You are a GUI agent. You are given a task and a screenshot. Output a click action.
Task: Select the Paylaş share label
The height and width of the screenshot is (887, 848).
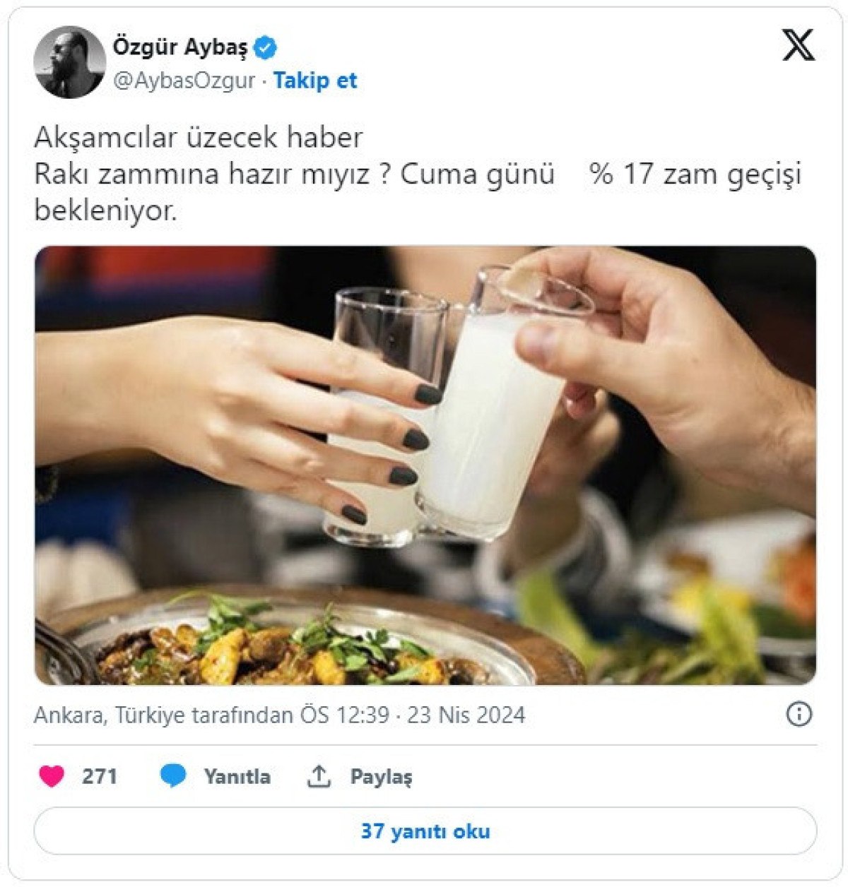coord(382,777)
